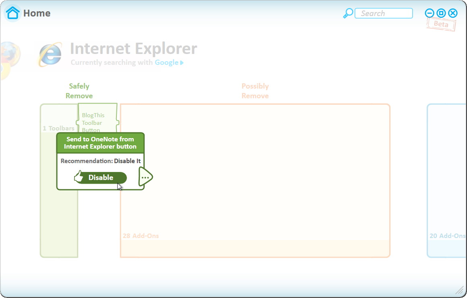Click the window resize grip
Viewport: 467px width, 298px height.
pyautogui.click(x=460, y=290)
